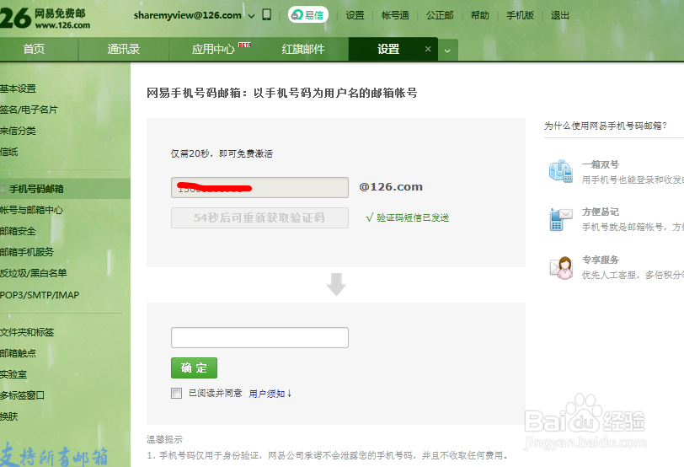Open POP3/SMTP/IMAP settings in the sidebar
Viewport: 684px width, 467px height.
[x=40, y=294]
